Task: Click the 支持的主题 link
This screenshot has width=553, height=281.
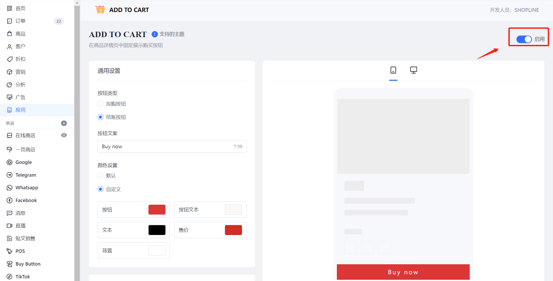Action: point(172,34)
